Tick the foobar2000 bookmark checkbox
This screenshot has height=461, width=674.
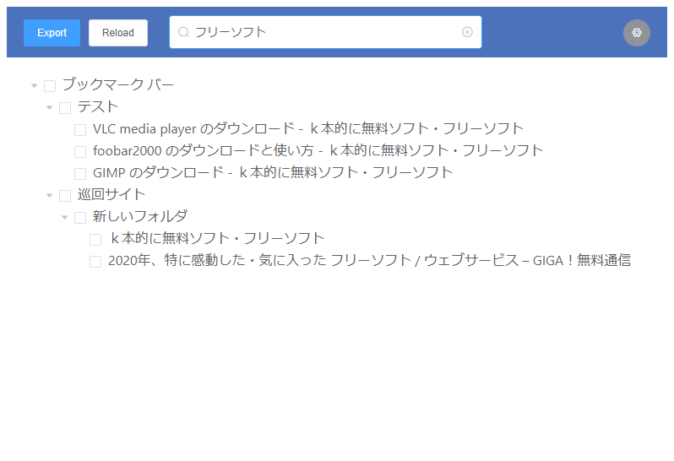point(80,152)
